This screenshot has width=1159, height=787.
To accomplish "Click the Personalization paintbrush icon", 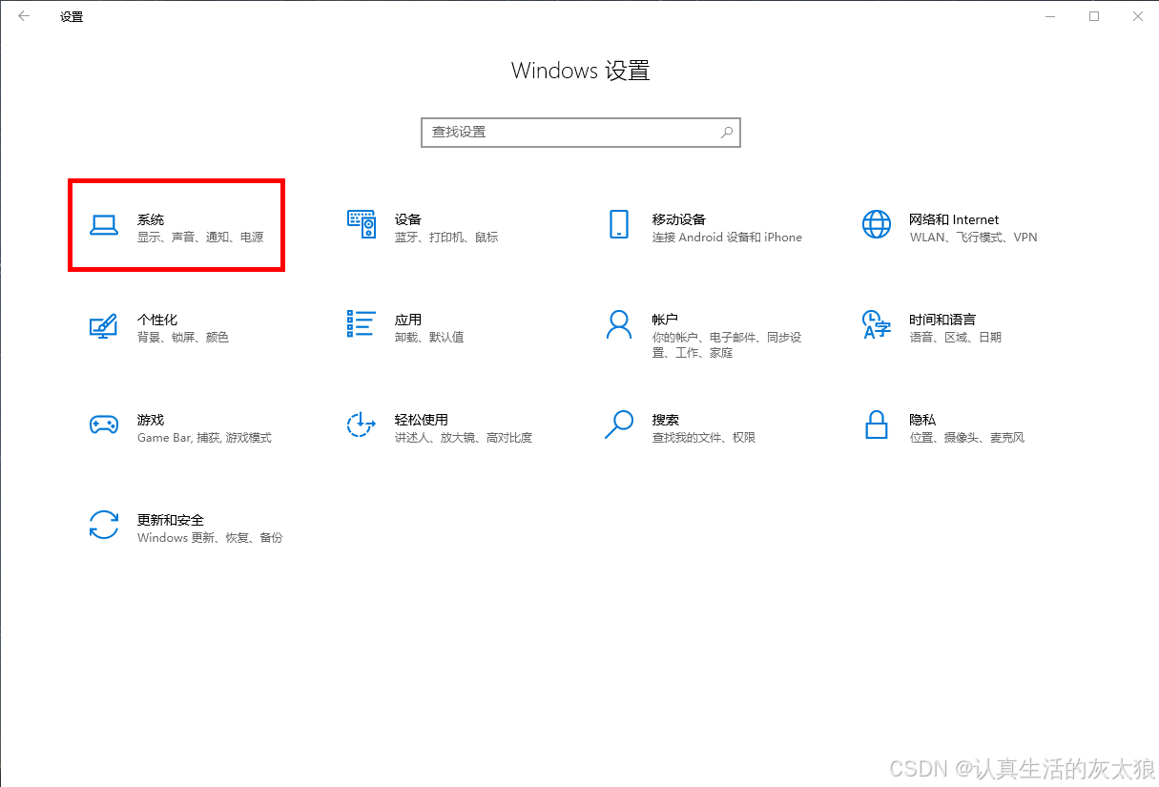I will pos(103,325).
